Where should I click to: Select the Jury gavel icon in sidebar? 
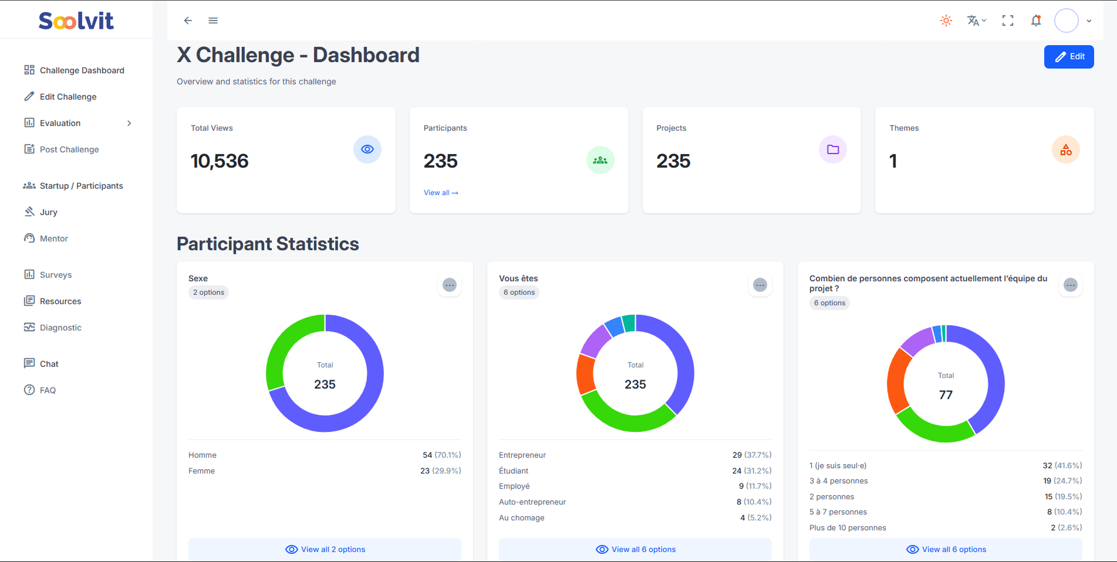[x=30, y=212]
